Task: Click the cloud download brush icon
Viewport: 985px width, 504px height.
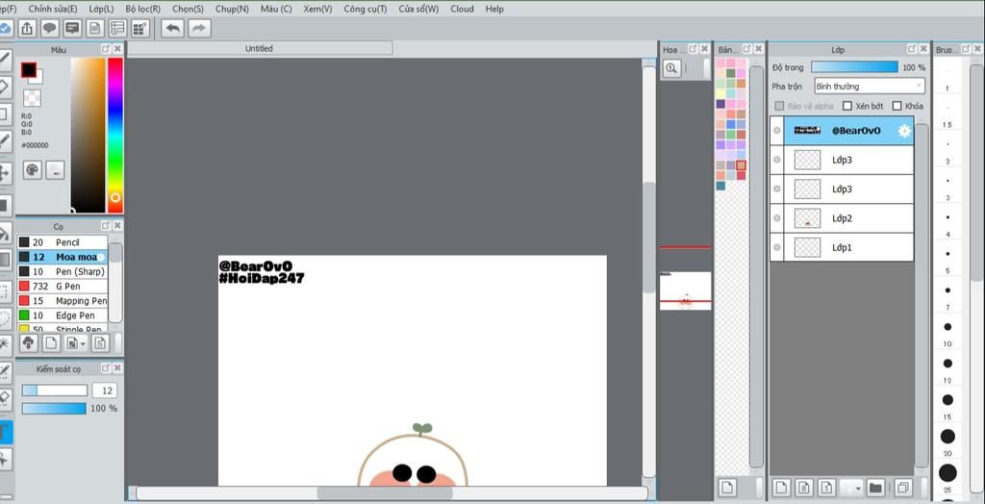Action: tap(28, 342)
